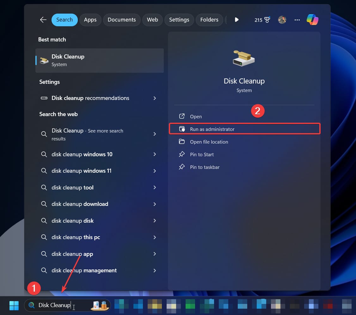356x315 pixels.
Task: Expand chevron for disk cleanup windows 11
Action: tap(155, 171)
